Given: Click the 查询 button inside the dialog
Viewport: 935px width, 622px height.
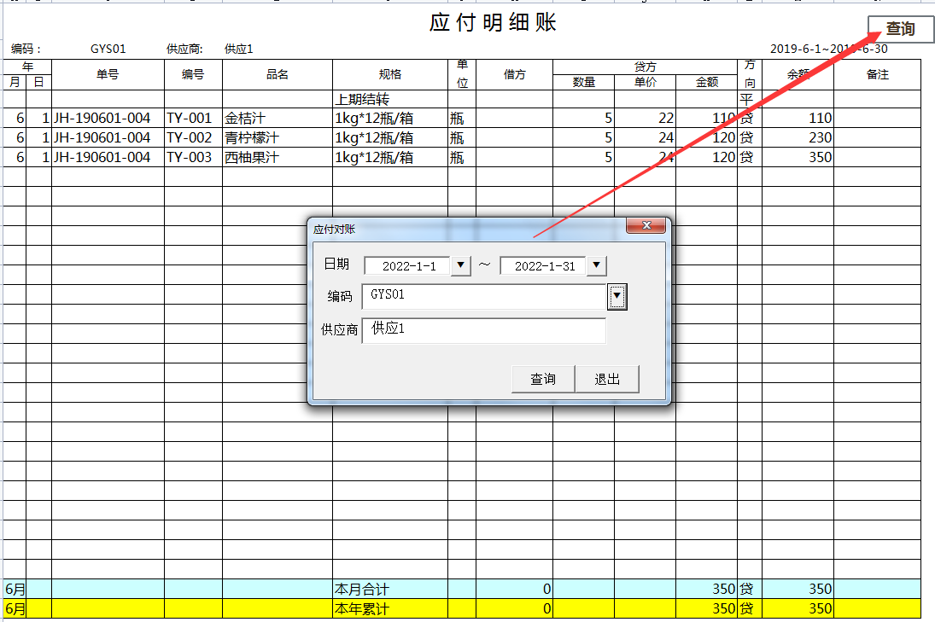Looking at the screenshot, I should tap(542, 379).
